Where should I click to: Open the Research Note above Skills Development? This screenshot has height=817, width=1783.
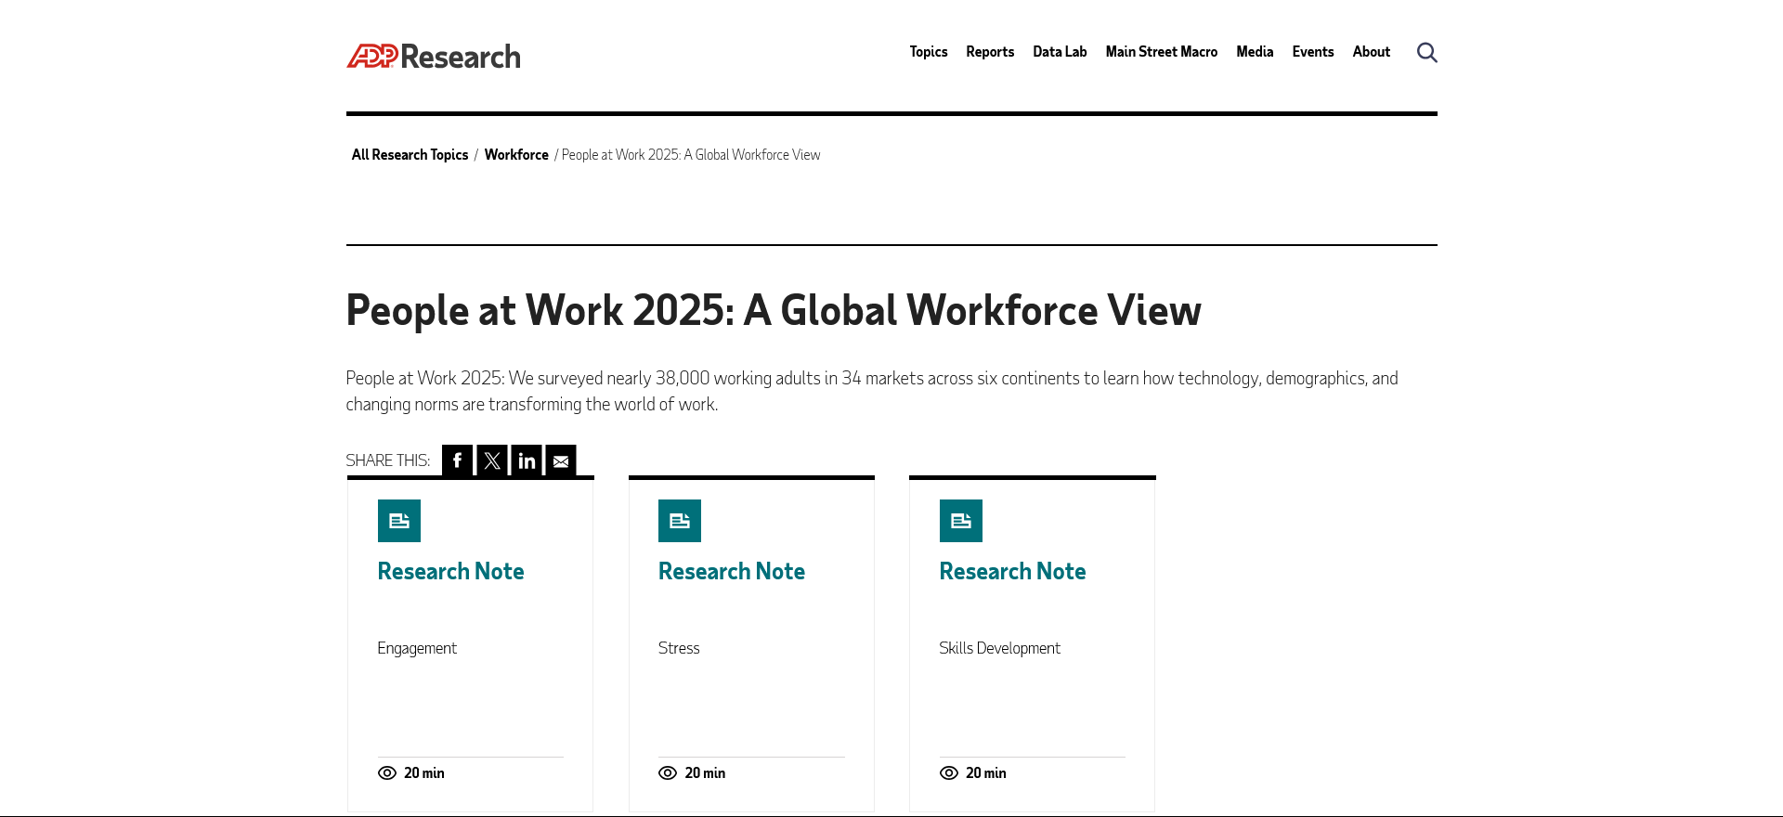click(x=1012, y=571)
